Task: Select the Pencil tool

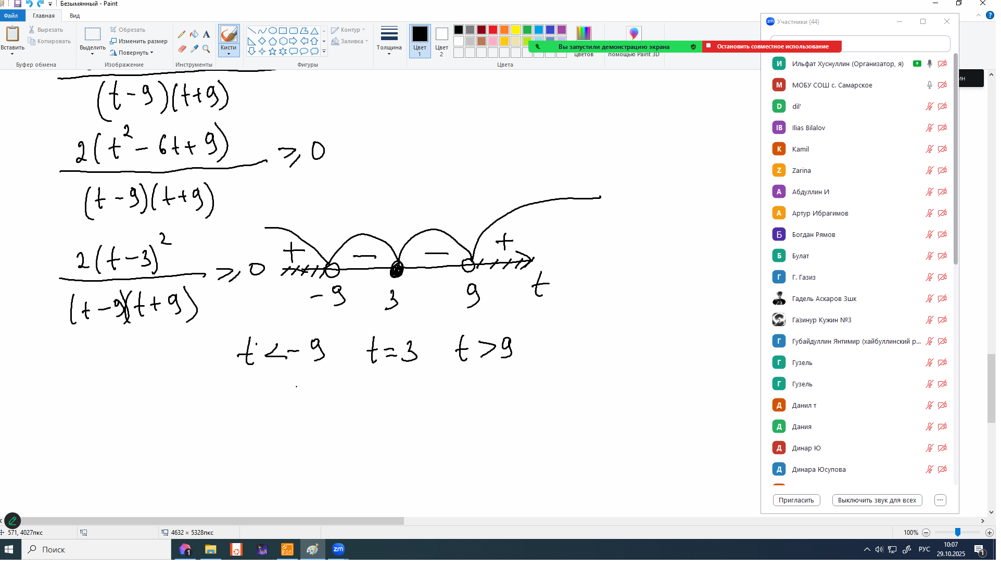Action: pyautogui.click(x=181, y=34)
